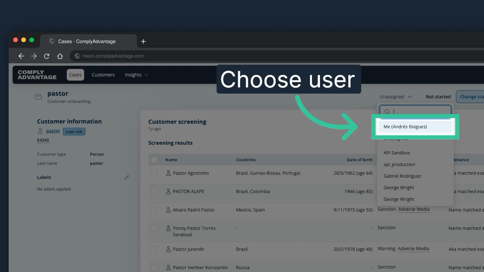Open the Customers tab
The width and height of the screenshot is (484, 272).
[103, 75]
